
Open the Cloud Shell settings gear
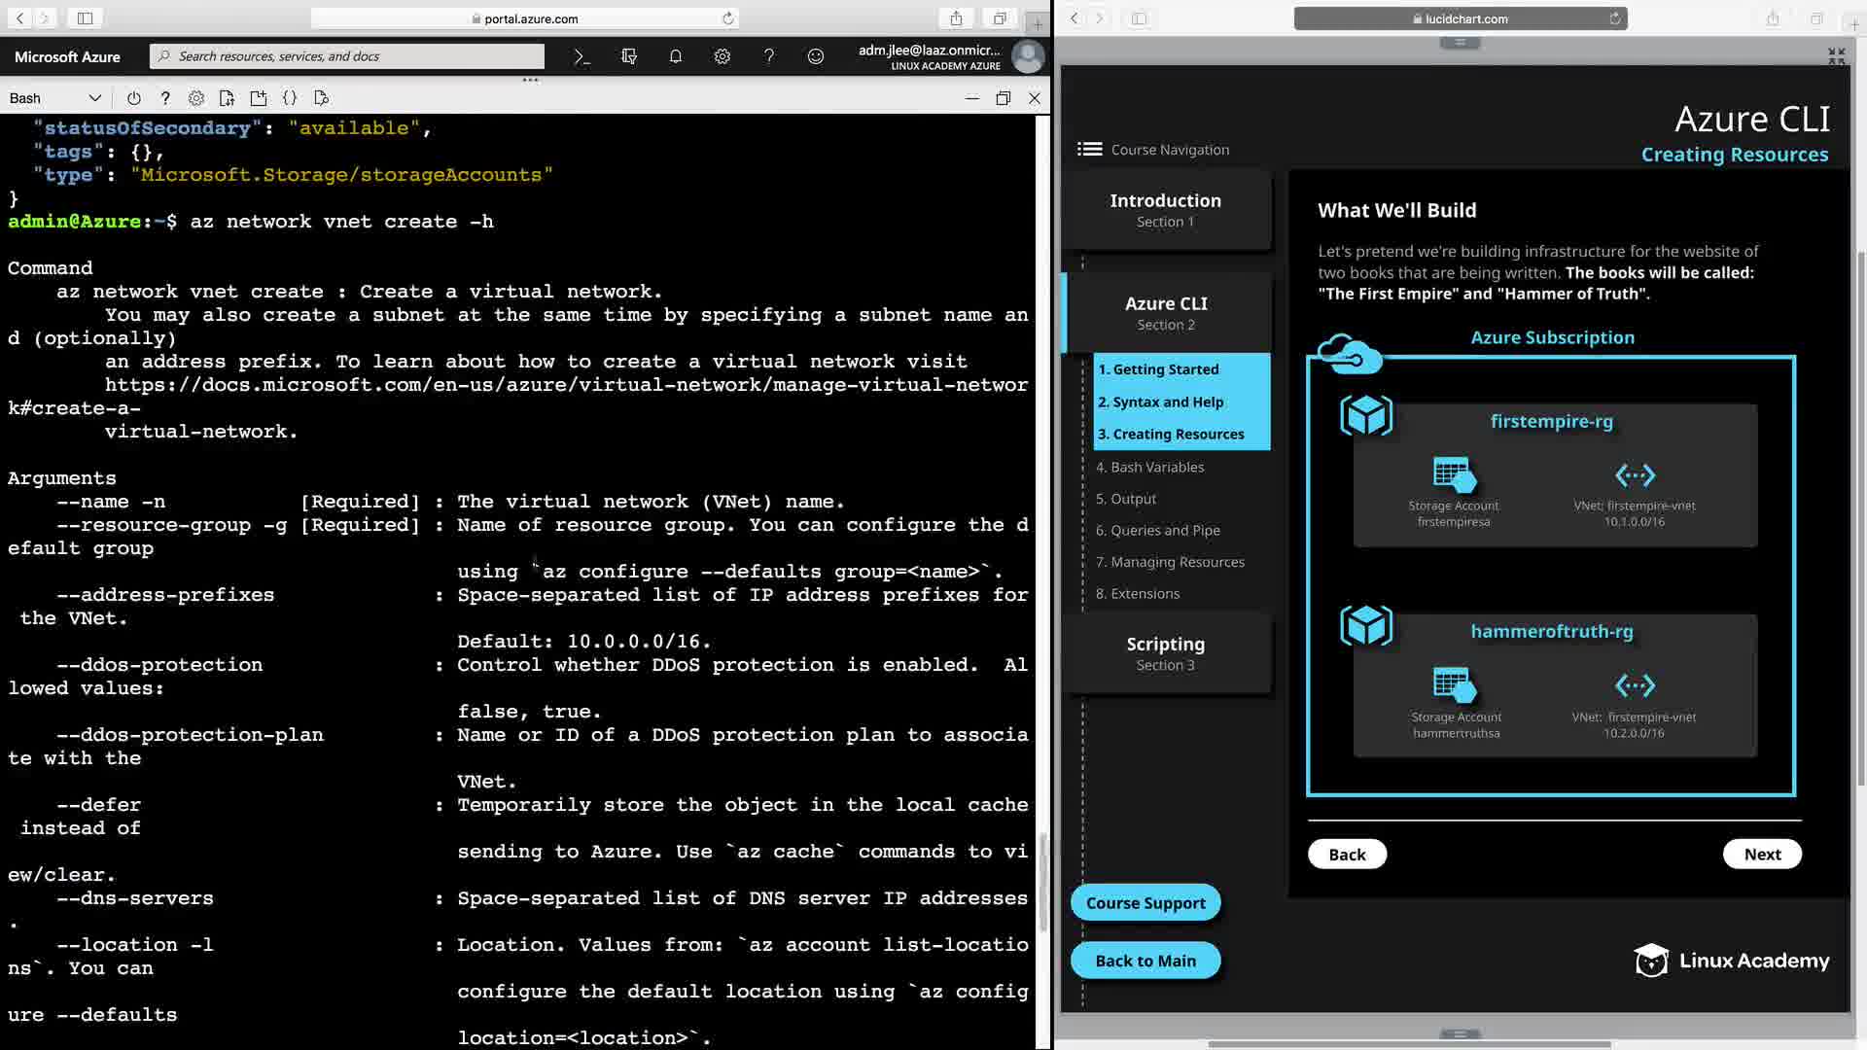coord(196,98)
